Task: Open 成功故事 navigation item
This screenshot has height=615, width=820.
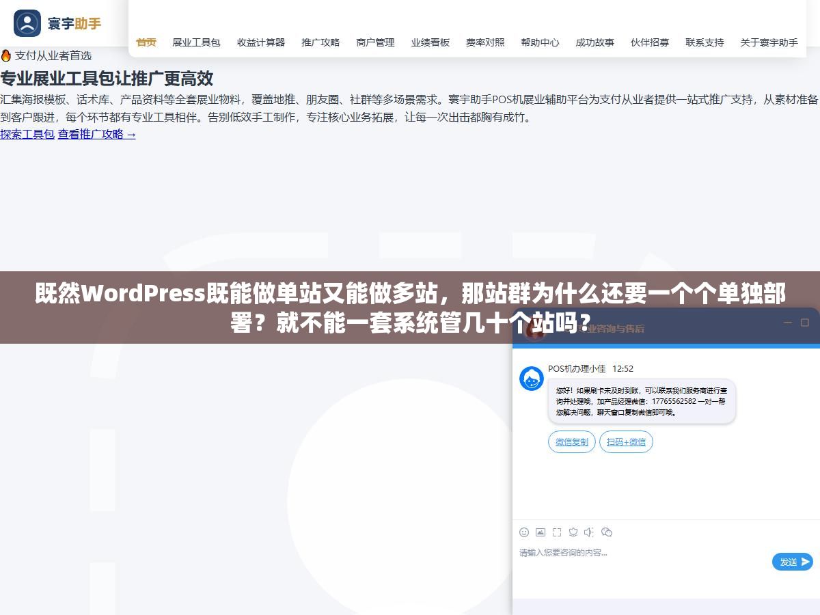Action: [x=594, y=42]
